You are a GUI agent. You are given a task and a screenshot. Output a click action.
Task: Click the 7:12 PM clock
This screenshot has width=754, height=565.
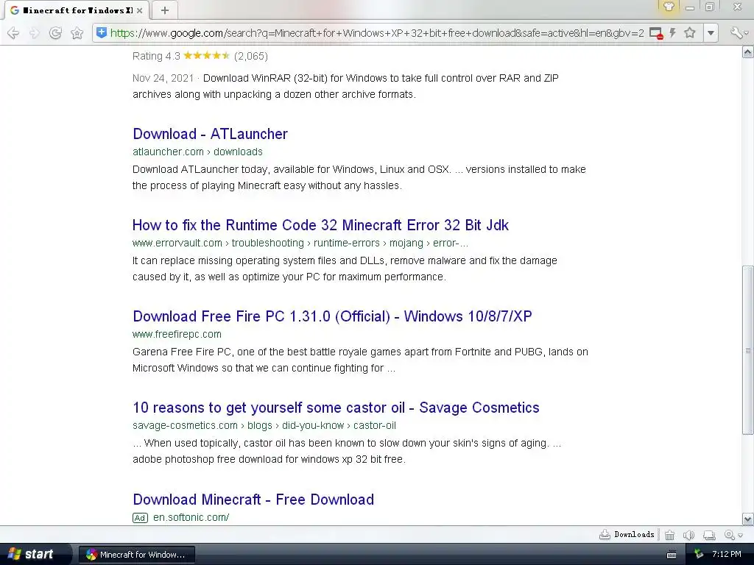[x=727, y=555]
